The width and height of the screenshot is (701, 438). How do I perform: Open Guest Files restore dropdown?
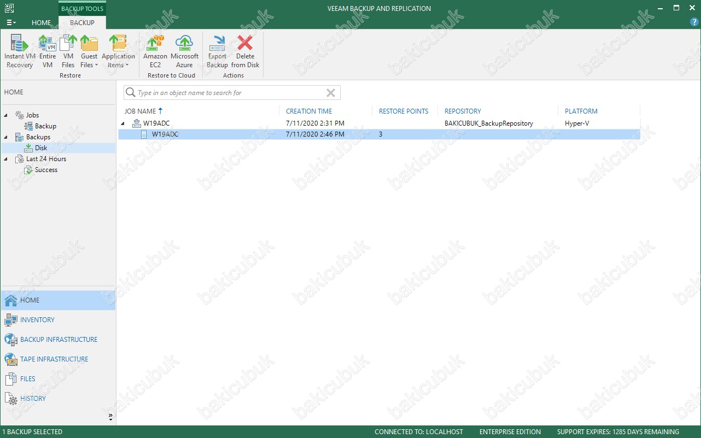[x=89, y=51]
